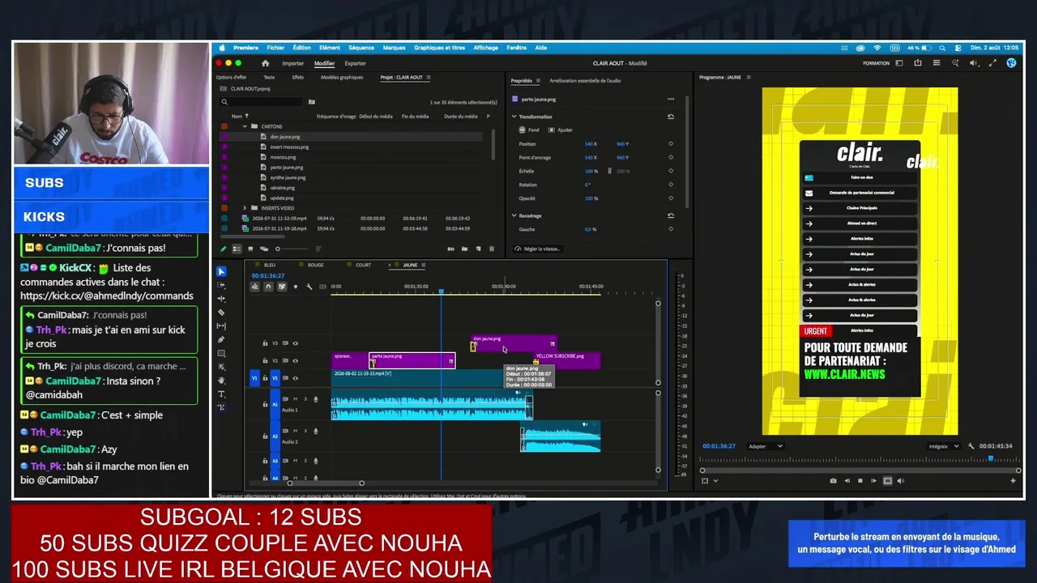
Task: Select the Razor tool
Action: pyautogui.click(x=221, y=313)
